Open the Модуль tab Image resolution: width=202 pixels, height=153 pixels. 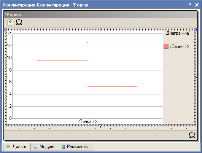click(44, 147)
